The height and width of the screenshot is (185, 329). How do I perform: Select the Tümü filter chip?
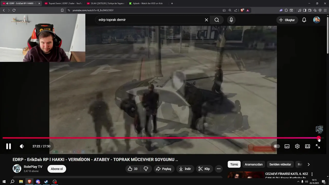click(234, 164)
